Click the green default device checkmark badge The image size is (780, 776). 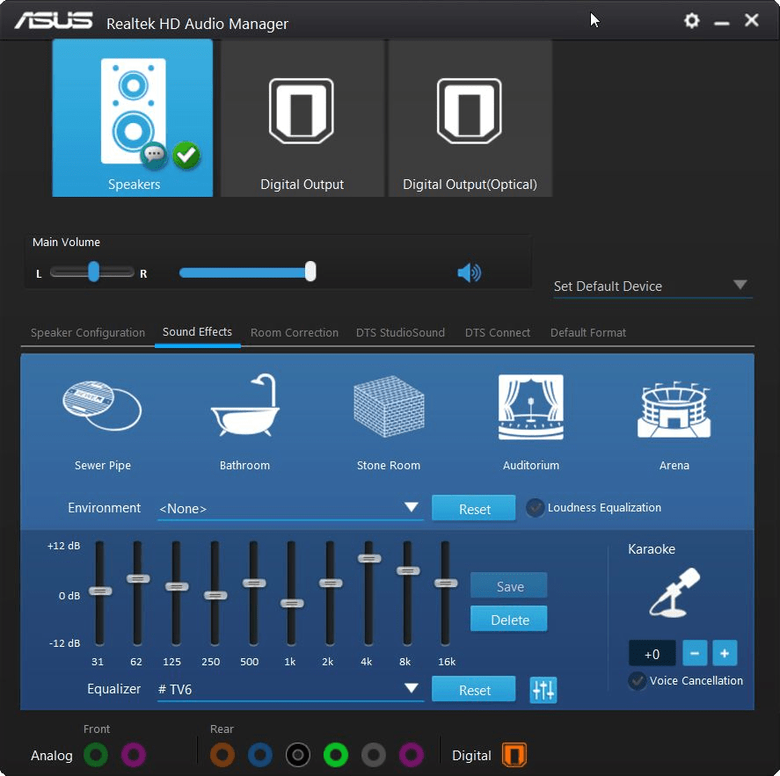pos(186,155)
